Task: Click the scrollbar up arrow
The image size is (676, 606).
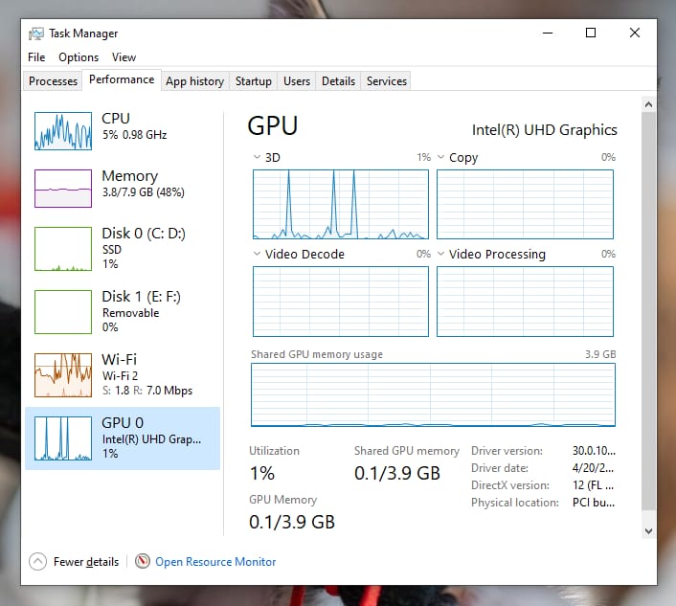Action: click(648, 104)
